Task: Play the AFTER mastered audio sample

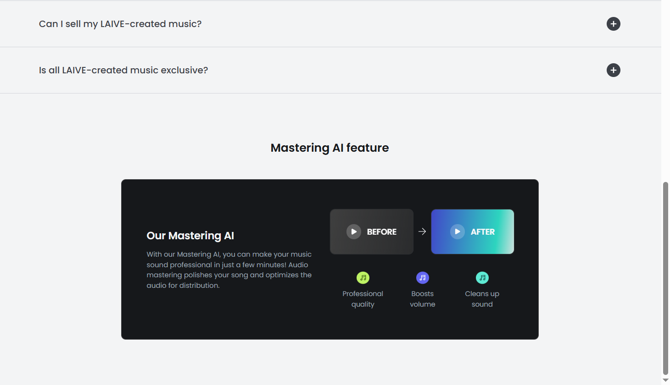Action: pos(457,232)
